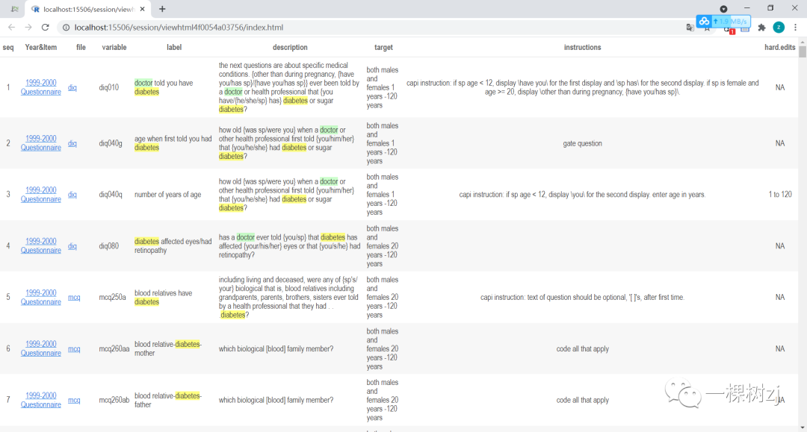The image size is (807, 432).
Task: Click label 'blood relative-diabetes-father'
Action: click(x=168, y=400)
